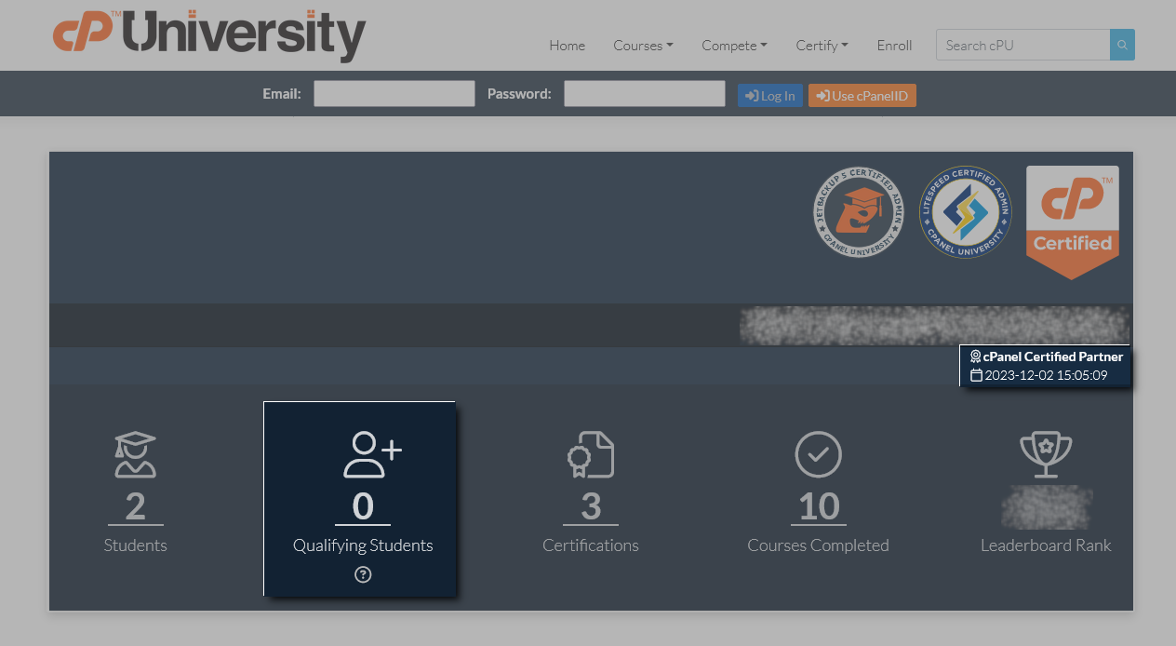The width and height of the screenshot is (1176, 646).
Task: Open the LiteSpeed Certified Admin badge
Action: (966, 212)
